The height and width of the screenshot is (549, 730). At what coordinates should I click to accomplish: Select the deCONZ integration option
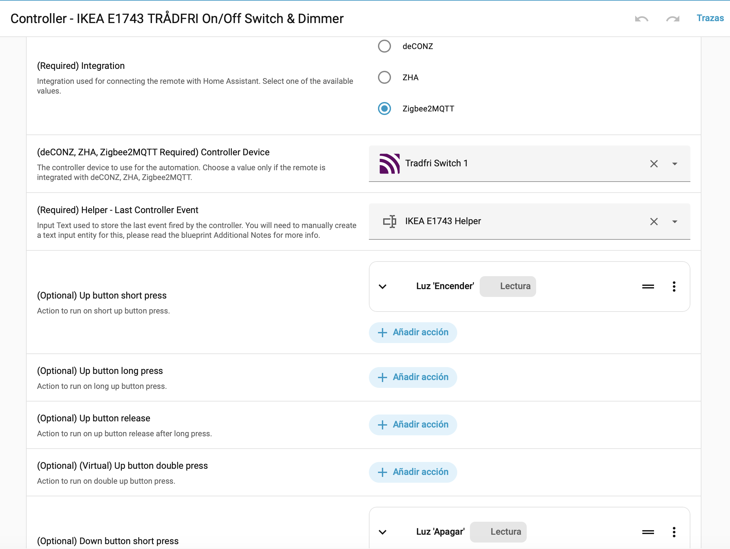click(x=384, y=46)
